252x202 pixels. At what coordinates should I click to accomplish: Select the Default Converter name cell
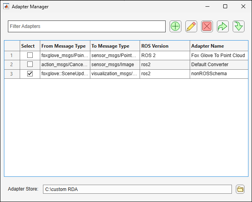click(x=219, y=65)
